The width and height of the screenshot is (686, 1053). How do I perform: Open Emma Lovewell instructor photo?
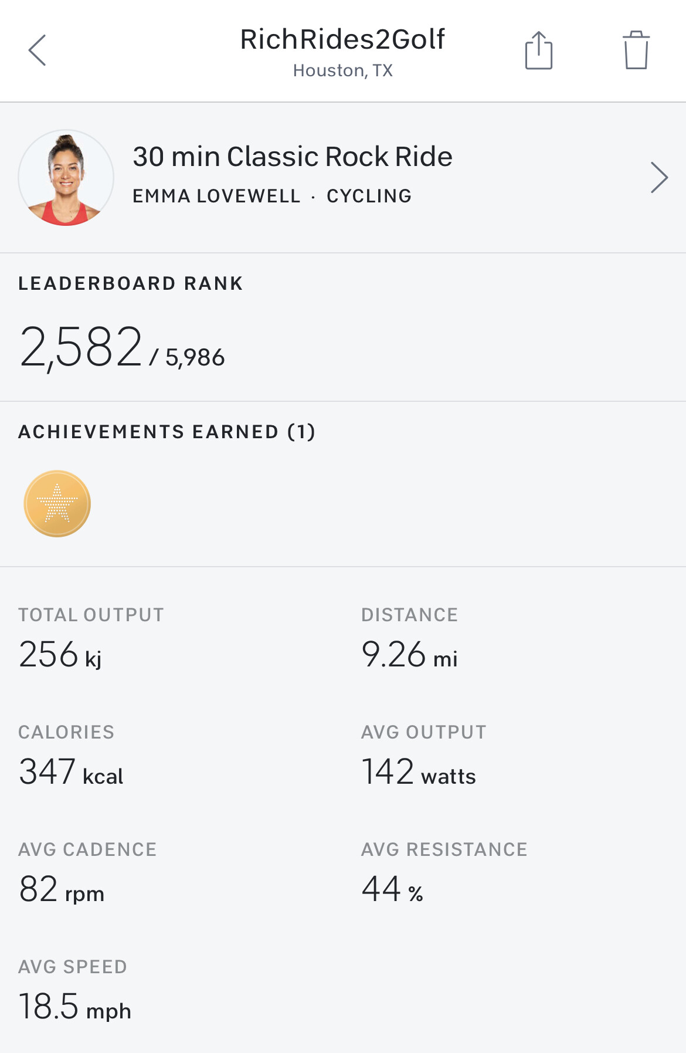click(66, 178)
